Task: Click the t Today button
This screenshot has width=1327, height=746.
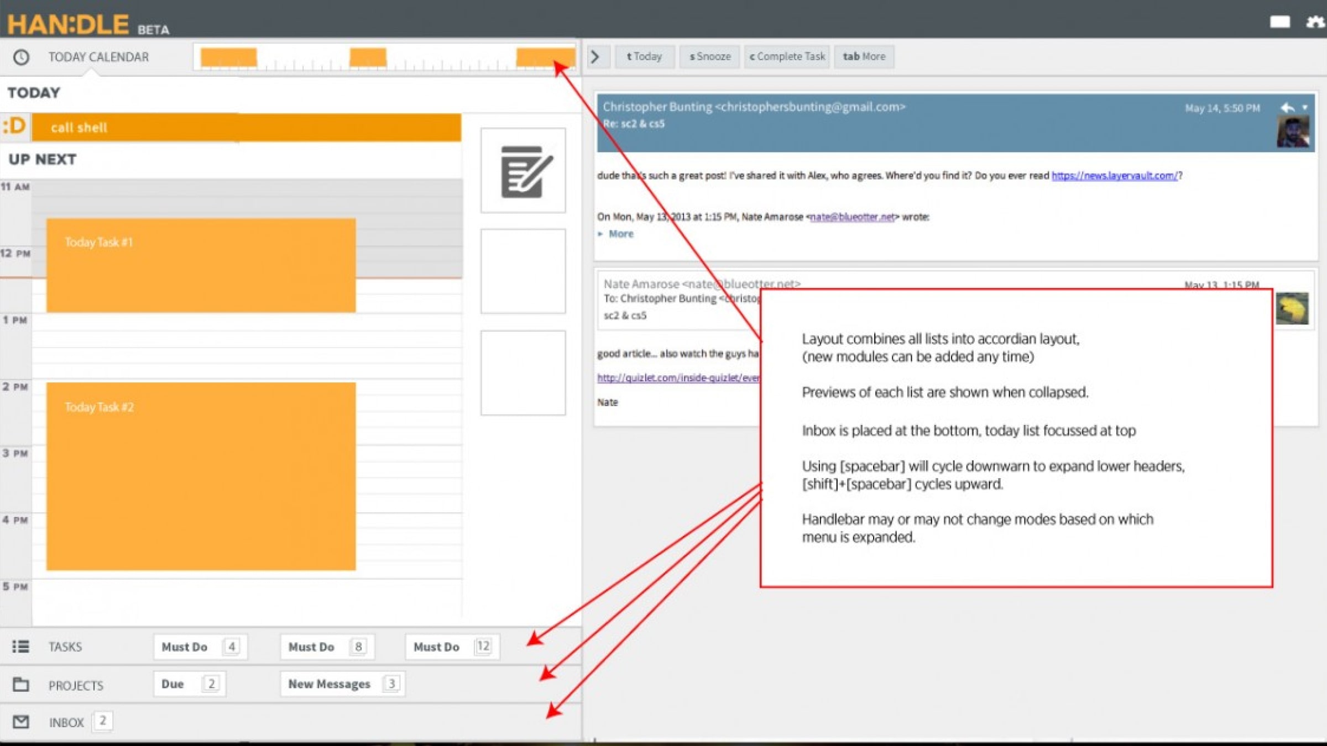Action: tap(644, 56)
